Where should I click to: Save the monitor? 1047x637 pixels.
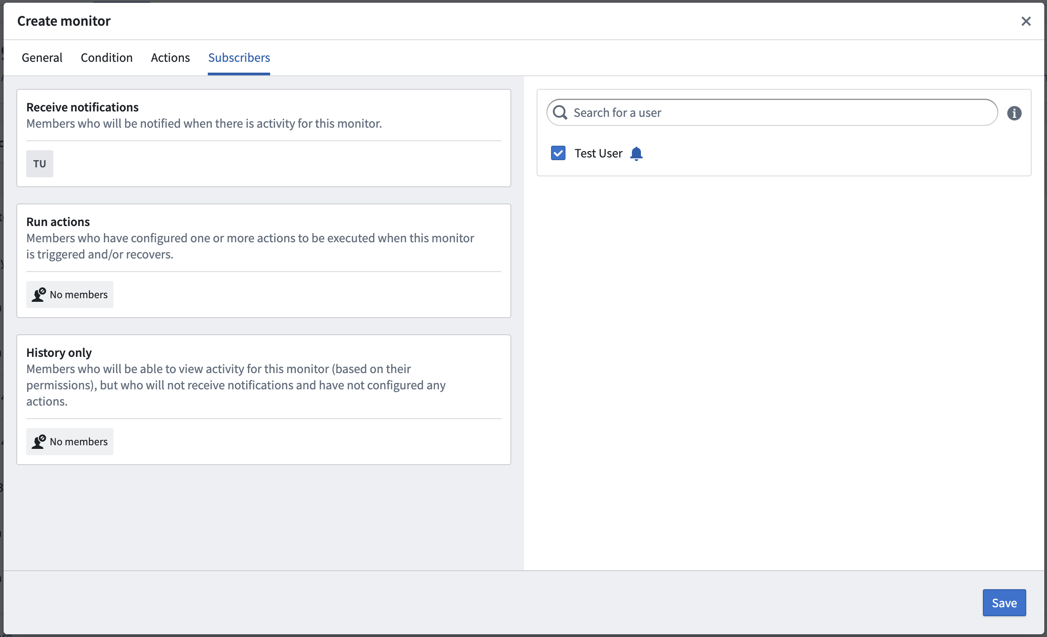point(1004,603)
